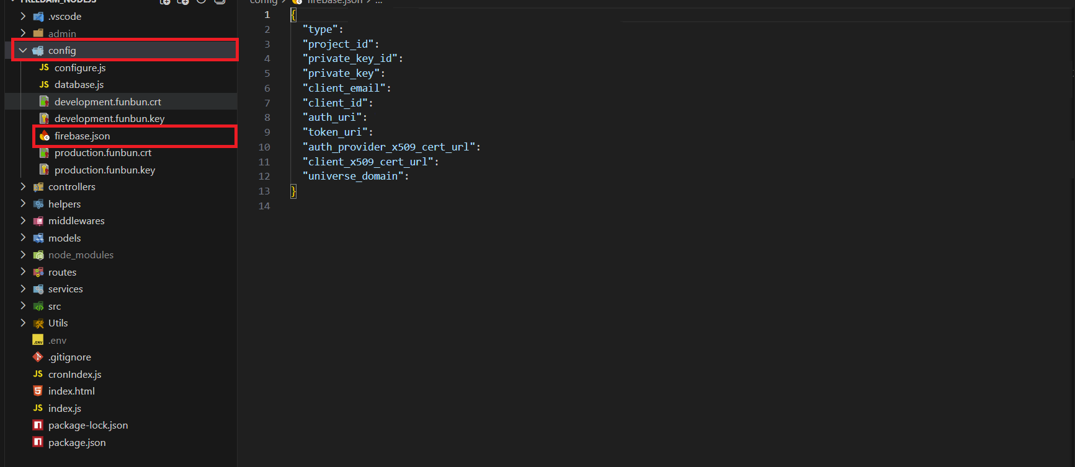Image resolution: width=1075 pixels, height=467 pixels.
Task: Click the node_modules folder icon
Action: (38, 255)
